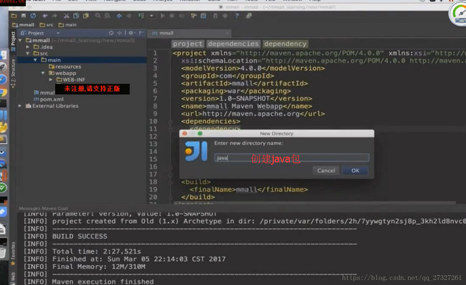466x285 pixels.
Task: Click the fold marker beside dependencies line
Action: (x=170, y=121)
